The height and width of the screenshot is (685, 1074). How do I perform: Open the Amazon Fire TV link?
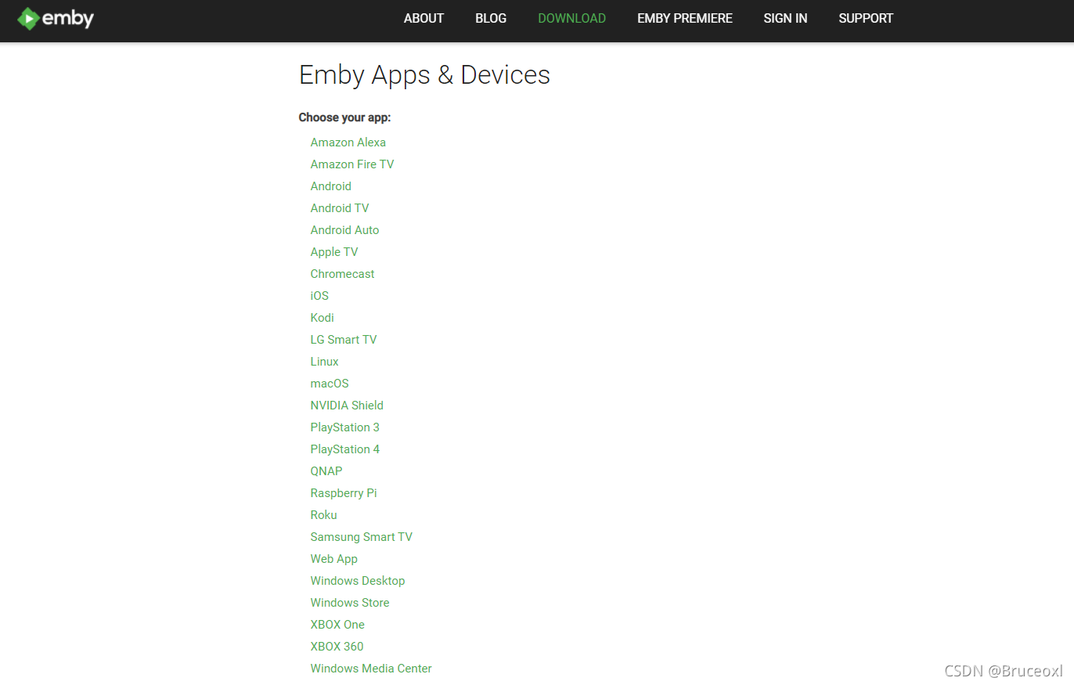click(x=352, y=164)
